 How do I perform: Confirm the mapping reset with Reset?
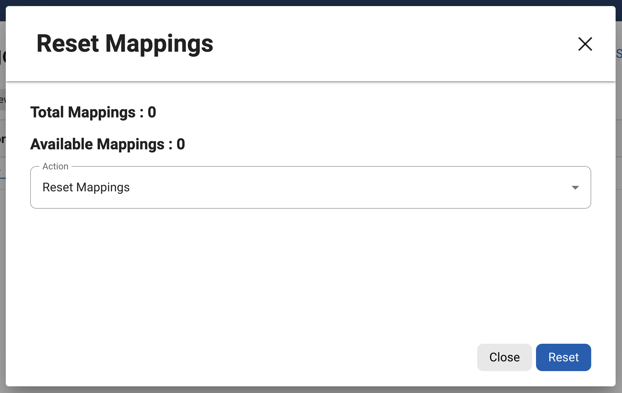click(563, 357)
